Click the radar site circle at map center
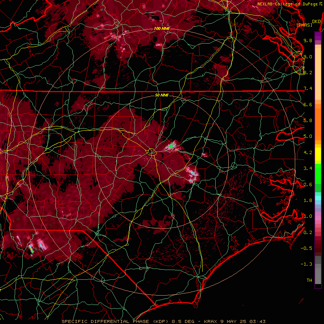Image resolution: width=324 pixels, height=324 pixels. (152, 152)
